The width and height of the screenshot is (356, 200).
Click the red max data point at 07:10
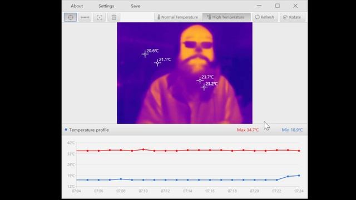(144, 149)
